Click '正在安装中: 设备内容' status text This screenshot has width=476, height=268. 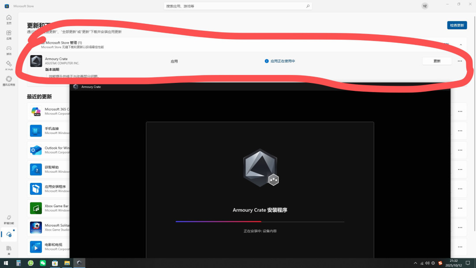(x=260, y=231)
